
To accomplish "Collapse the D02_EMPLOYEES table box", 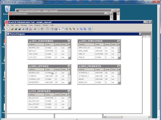I will tap(118, 41).
